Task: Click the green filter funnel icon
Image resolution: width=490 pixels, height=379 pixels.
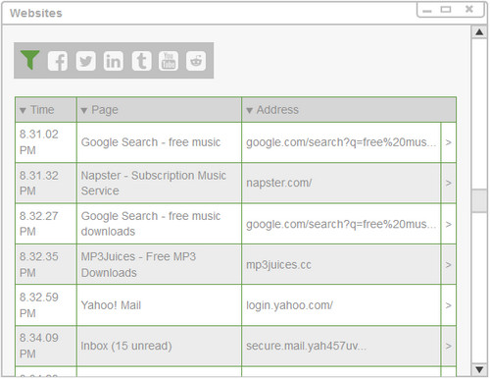Action: click(29, 60)
